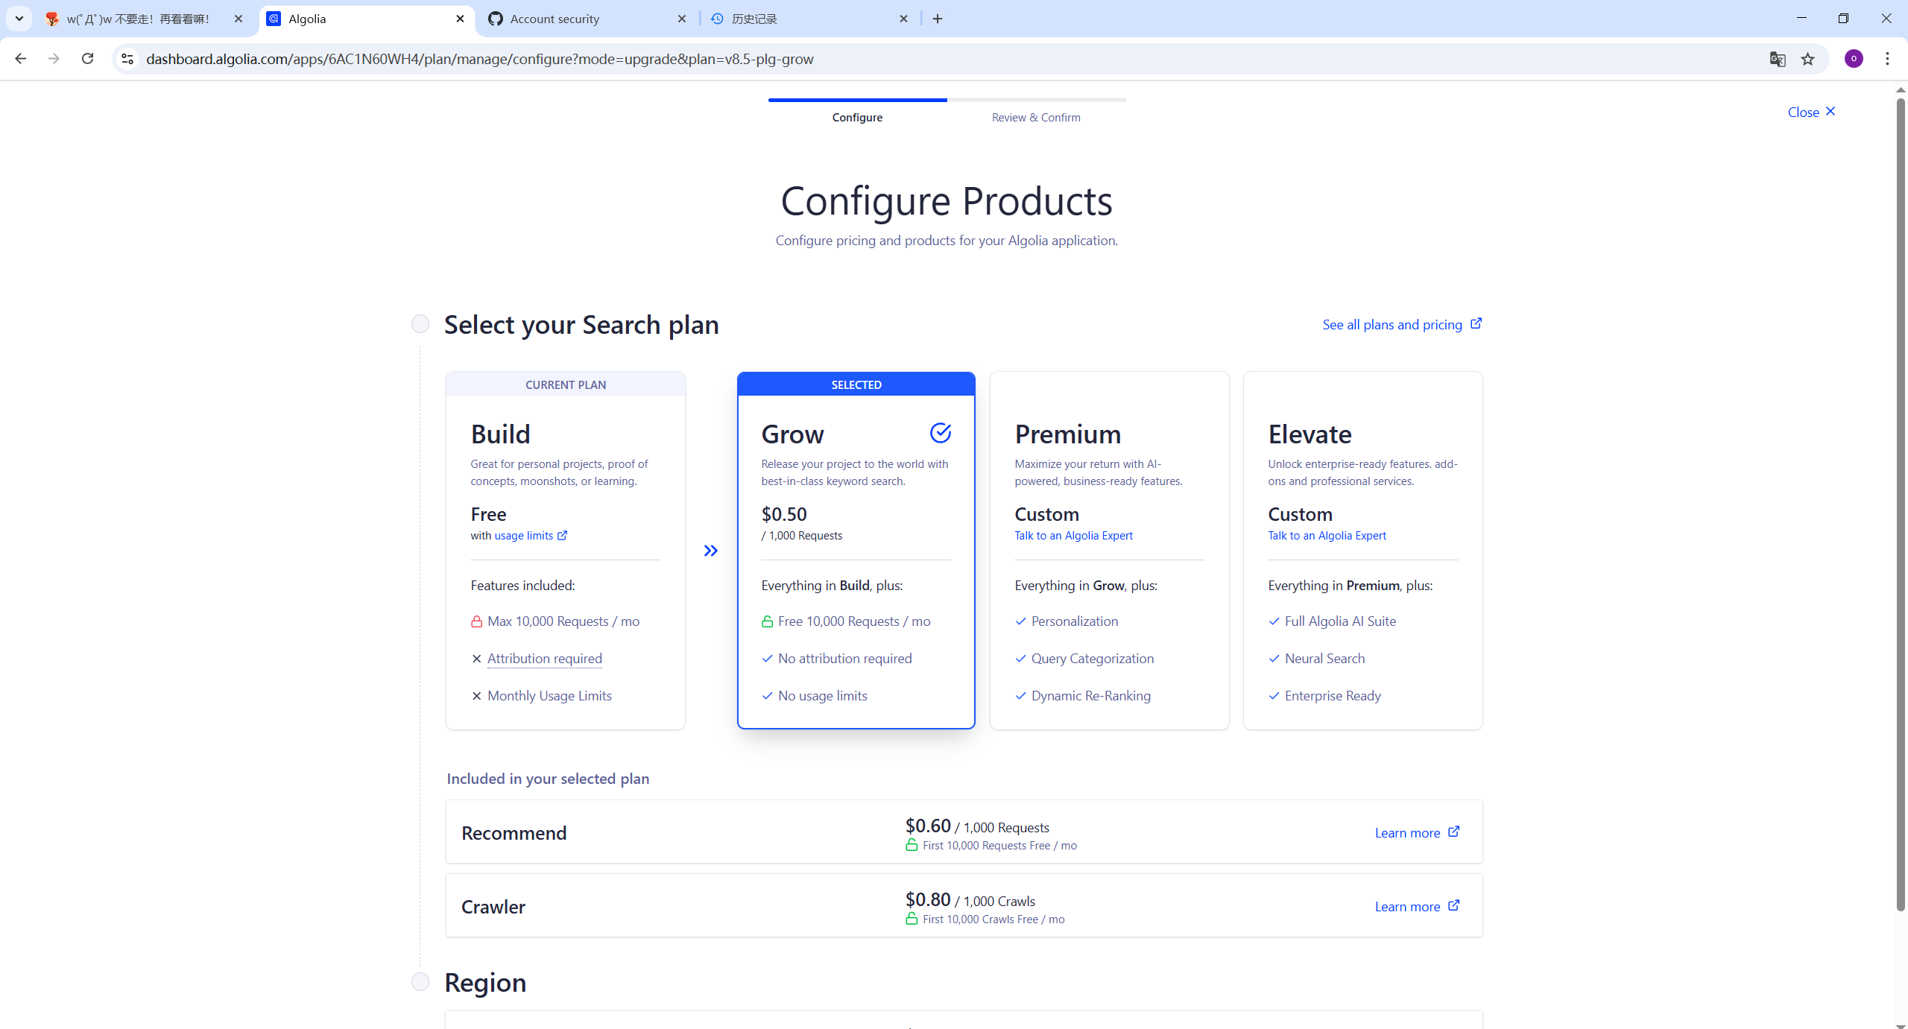1908x1029 pixels.
Task: Open Chrome three-dot menu
Action: (x=1887, y=59)
